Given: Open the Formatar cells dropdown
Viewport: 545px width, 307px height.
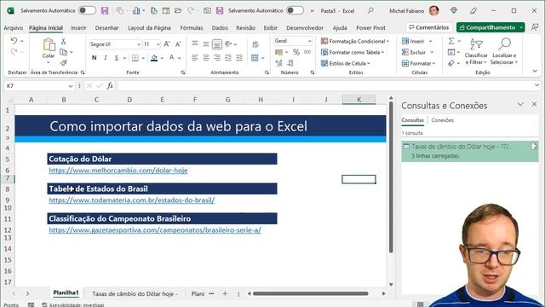Looking at the screenshot, I should click(x=433, y=63).
